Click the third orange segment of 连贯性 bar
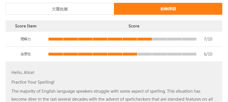The image size is (228, 102). pos(85,54)
